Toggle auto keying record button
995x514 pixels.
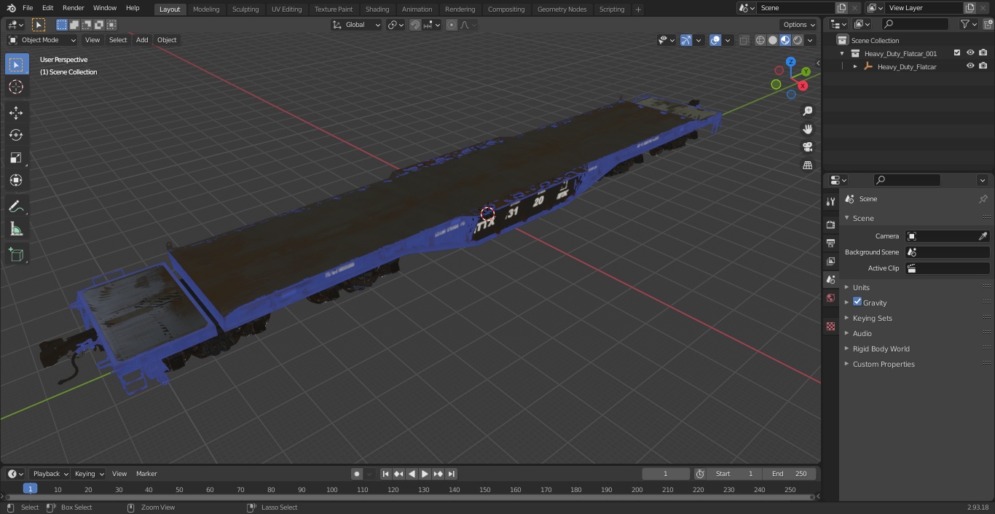point(357,474)
